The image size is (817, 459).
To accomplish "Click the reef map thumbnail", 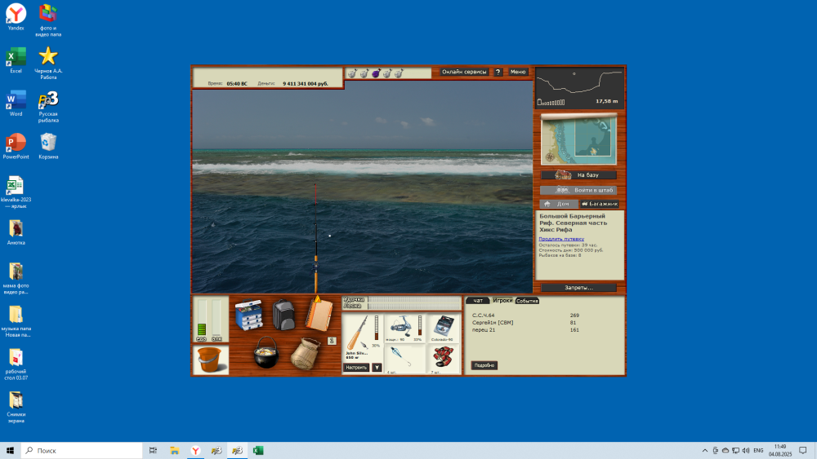I will pyautogui.click(x=579, y=139).
